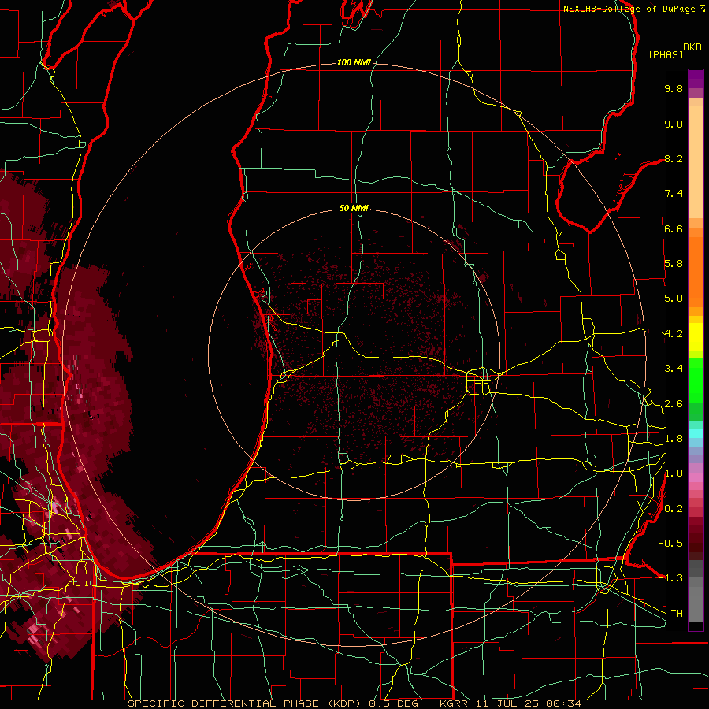Screen dimensions: 709x709
Task: Click the 9.8 value on the scale
Action: click(x=674, y=88)
